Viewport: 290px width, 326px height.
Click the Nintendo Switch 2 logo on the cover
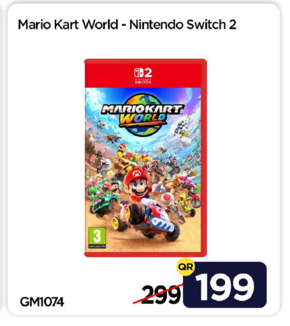point(143,76)
